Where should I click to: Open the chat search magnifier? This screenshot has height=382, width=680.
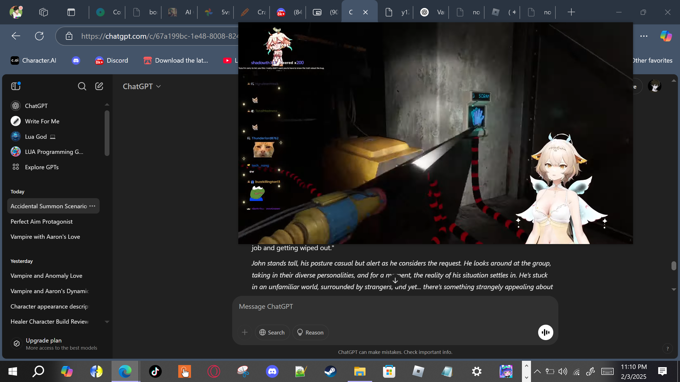[x=82, y=86]
